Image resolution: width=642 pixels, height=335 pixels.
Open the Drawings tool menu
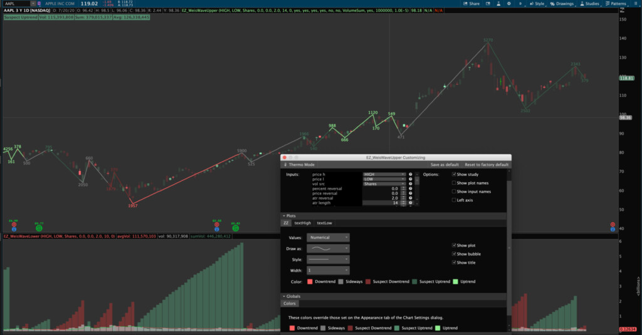point(562,4)
